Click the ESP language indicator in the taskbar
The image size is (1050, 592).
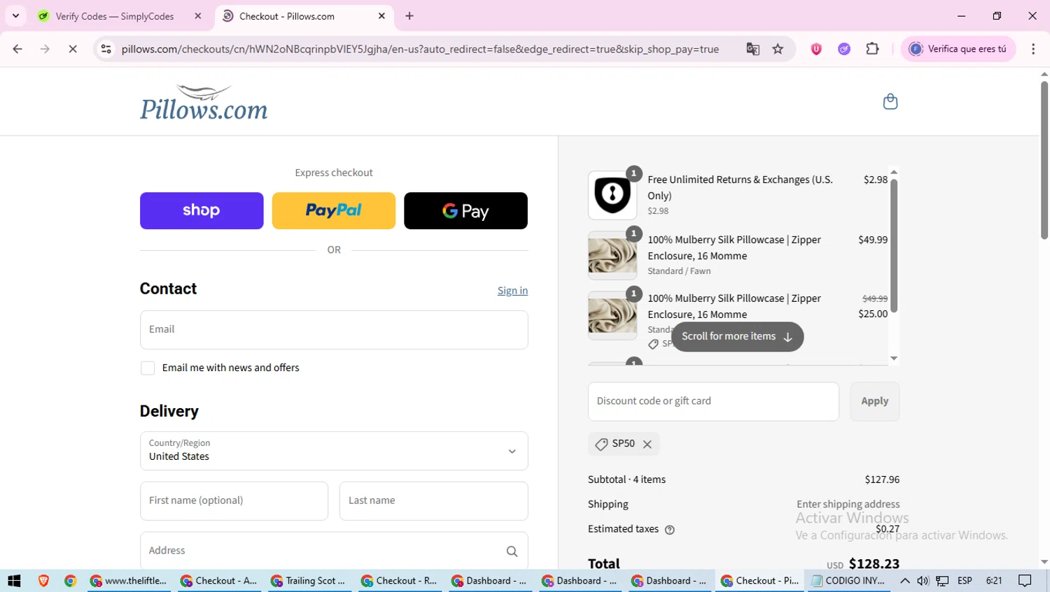(965, 581)
